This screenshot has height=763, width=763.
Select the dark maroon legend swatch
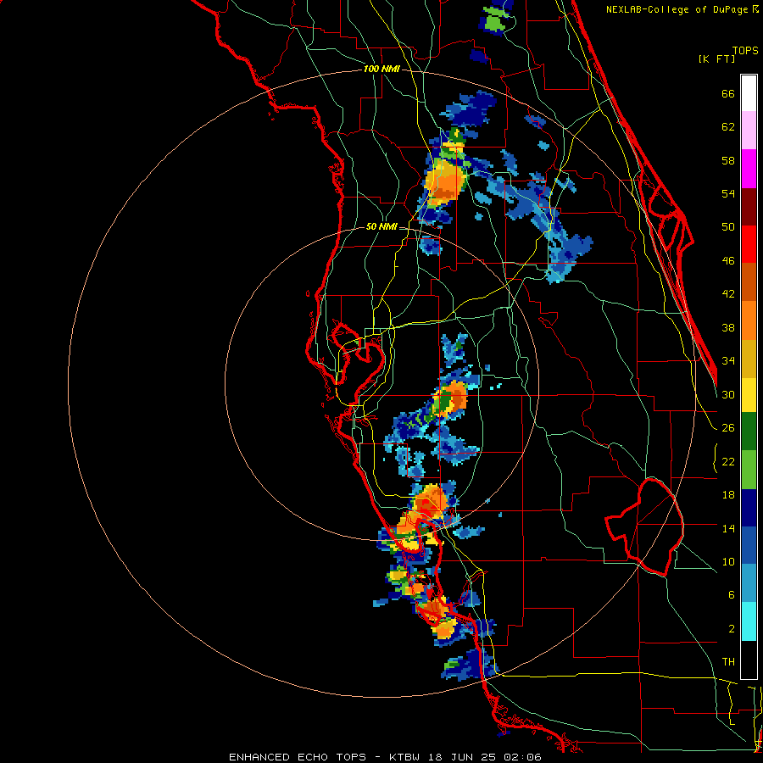[749, 207]
